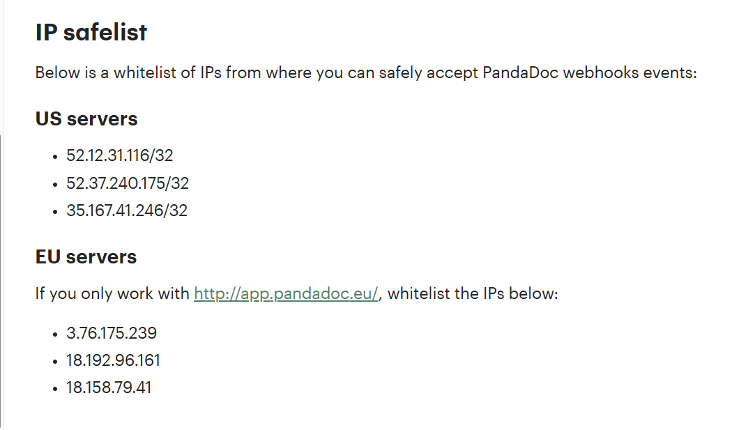Click the bullet before 3.76.175.239
Image resolution: width=748 pixels, height=430 pixels.
[55, 335]
